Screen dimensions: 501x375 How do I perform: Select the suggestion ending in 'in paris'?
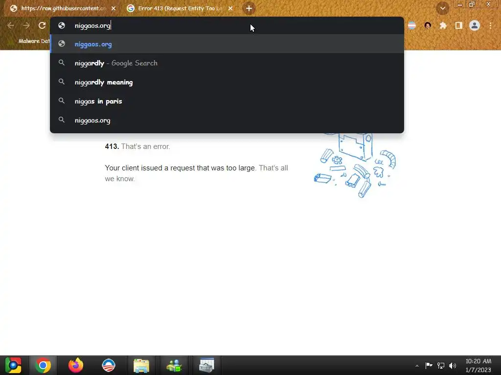click(227, 101)
